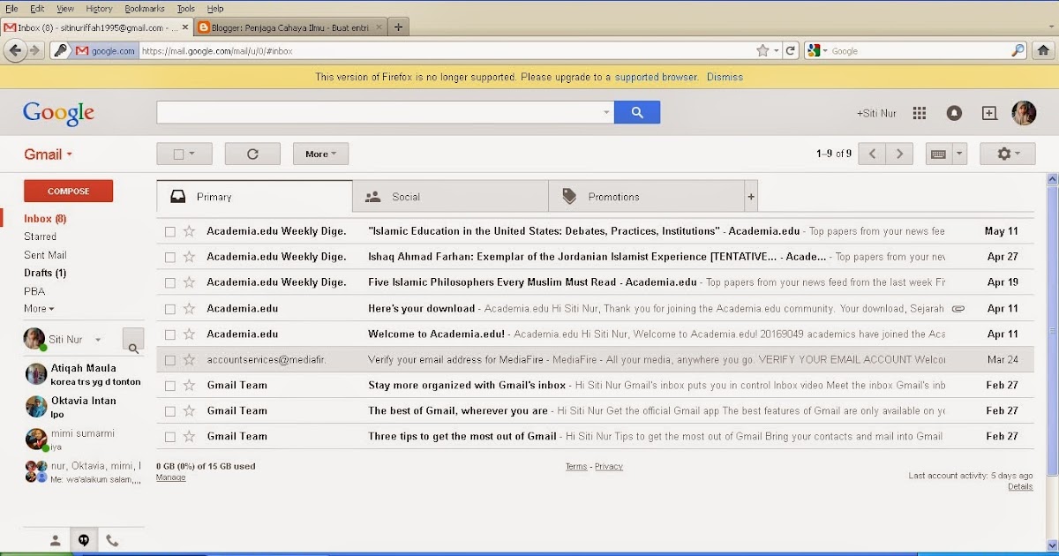Click the Manage storage link
The width and height of the screenshot is (1059, 556).
coord(170,477)
